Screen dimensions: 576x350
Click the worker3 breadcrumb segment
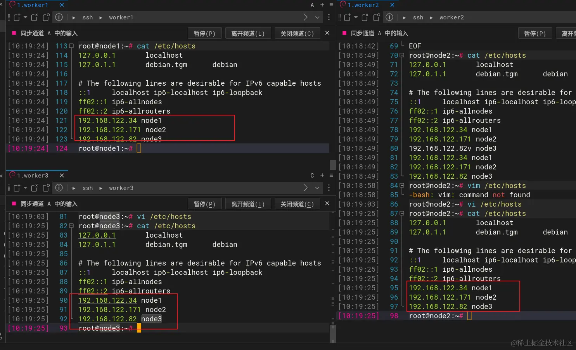tap(121, 188)
